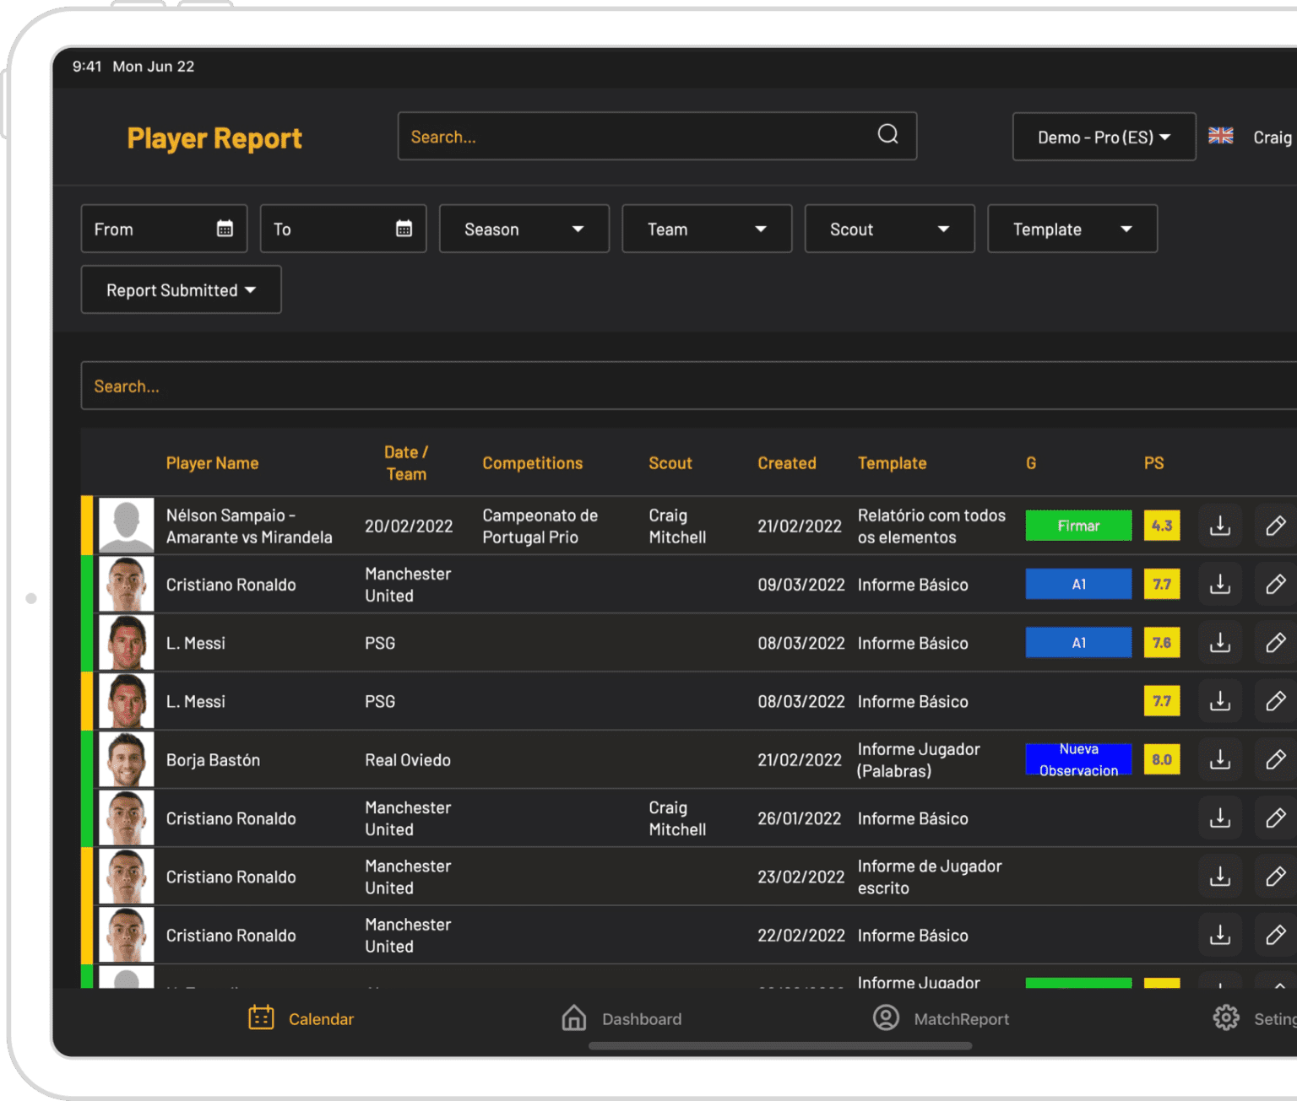Screen dimensions: 1297x1101
Task: Click the calendar icon in the From field
Action: (x=224, y=228)
